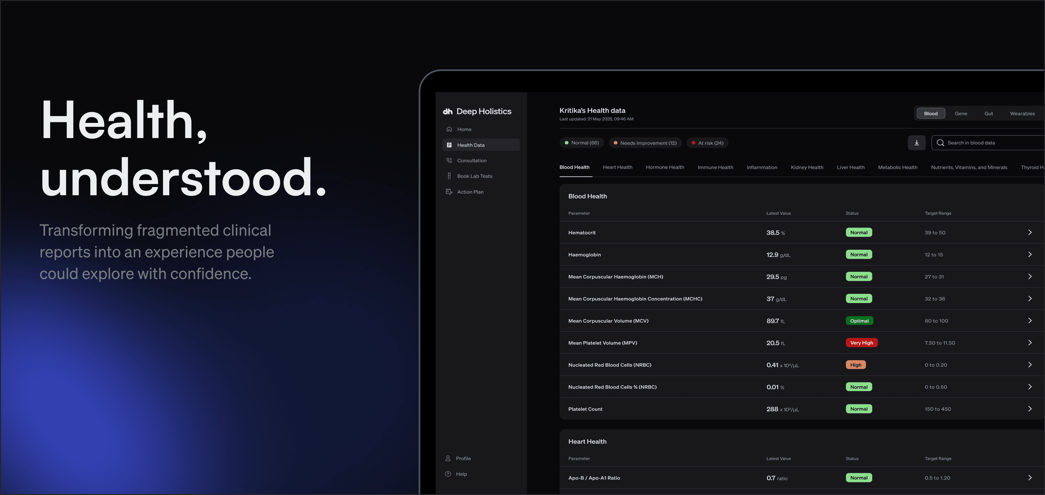
Task: Select the Blood data source toggle
Action: [x=931, y=114]
